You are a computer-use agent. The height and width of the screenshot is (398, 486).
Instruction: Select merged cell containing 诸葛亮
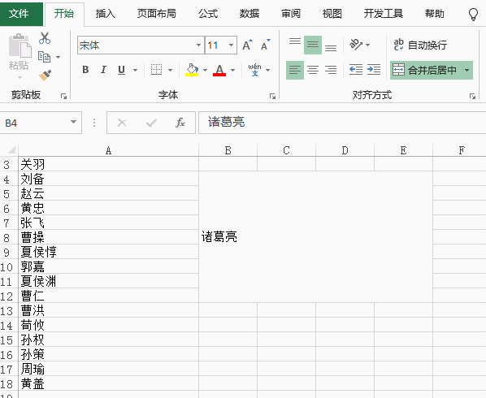tap(315, 236)
